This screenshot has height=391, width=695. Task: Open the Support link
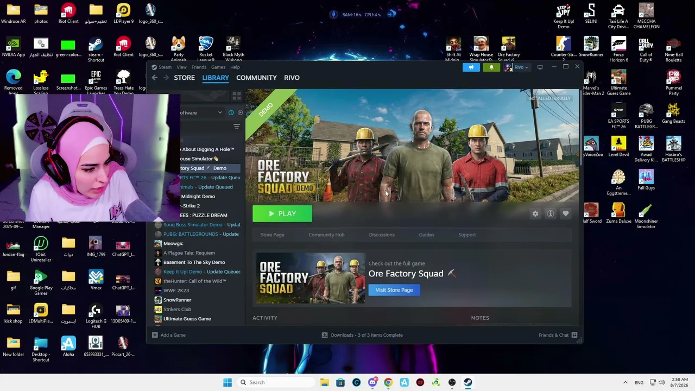[467, 235]
